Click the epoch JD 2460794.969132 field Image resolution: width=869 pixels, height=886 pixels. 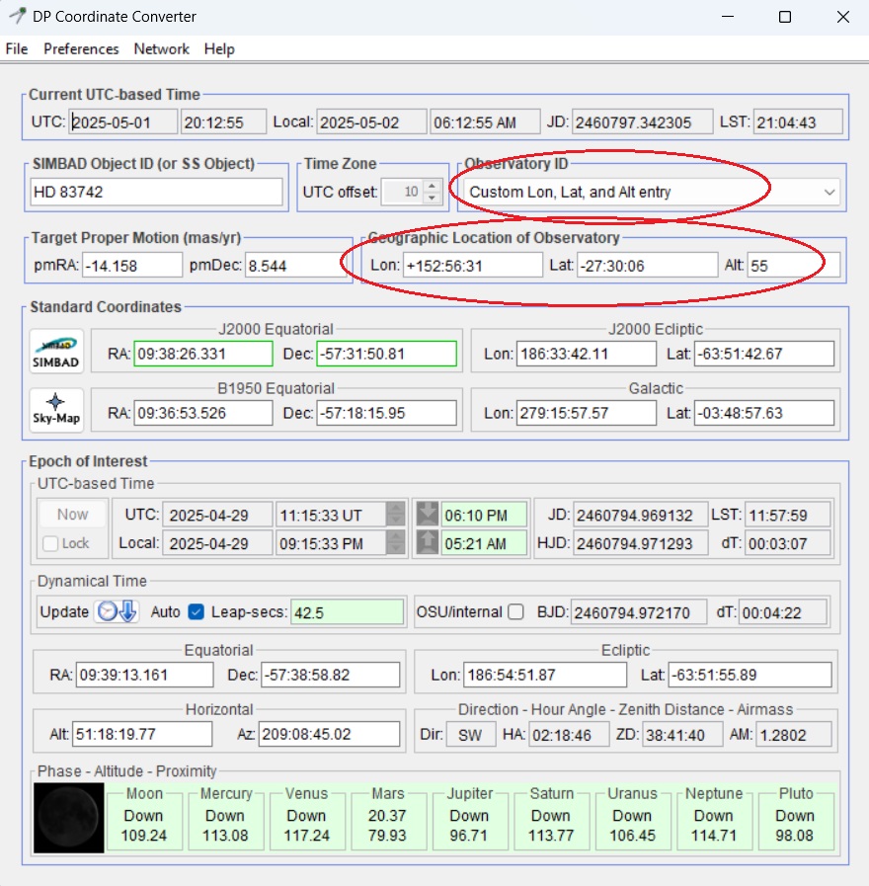pos(640,516)
